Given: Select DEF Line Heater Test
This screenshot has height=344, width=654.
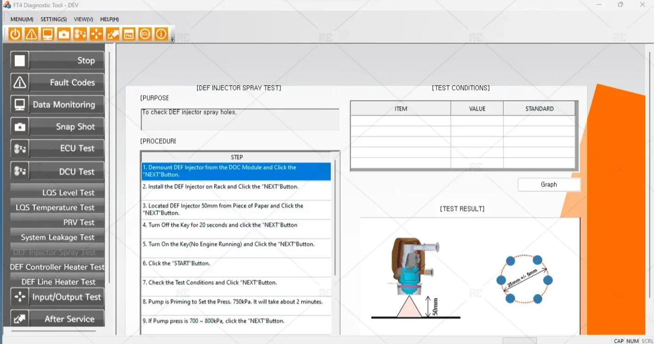Looking at the screenshot, I should pyautogui.click(x=57, y=282).
